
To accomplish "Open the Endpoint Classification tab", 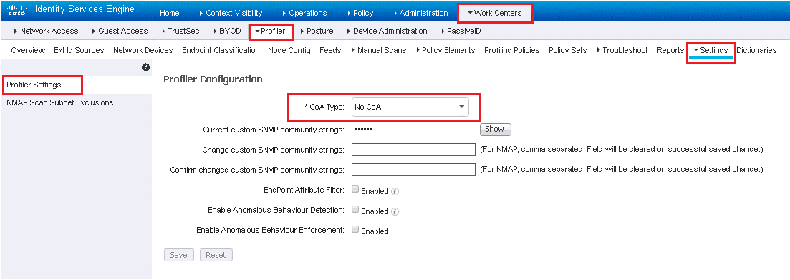I will pyautogui.click(x=221, y=50).
